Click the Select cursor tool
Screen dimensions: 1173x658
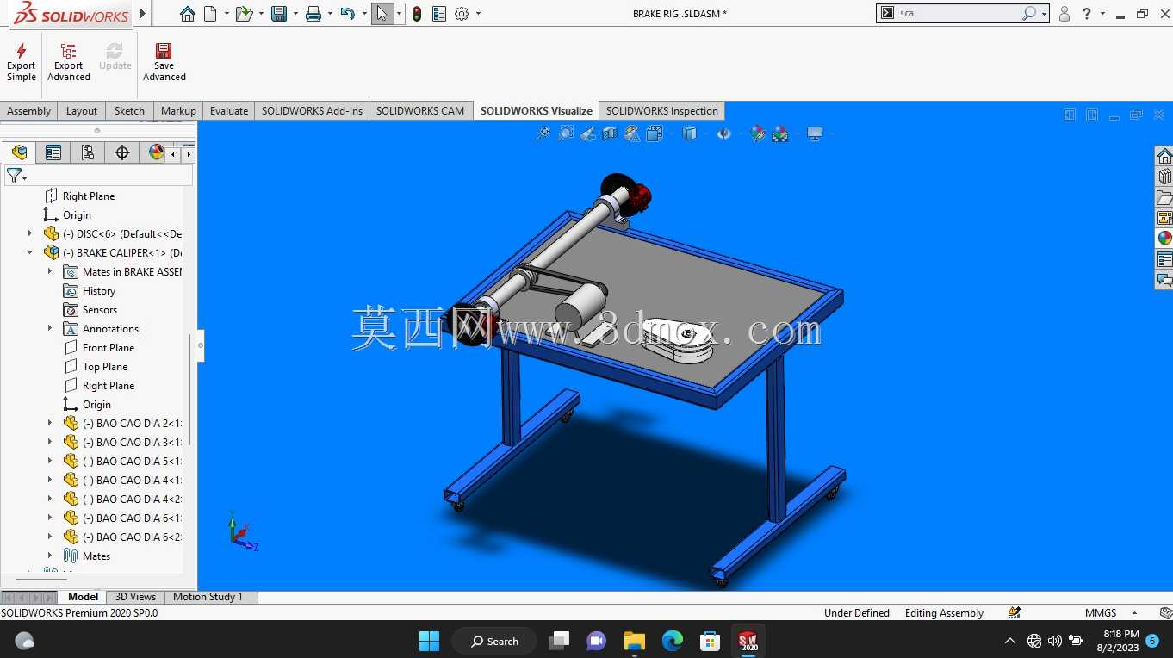click(382, 13)
